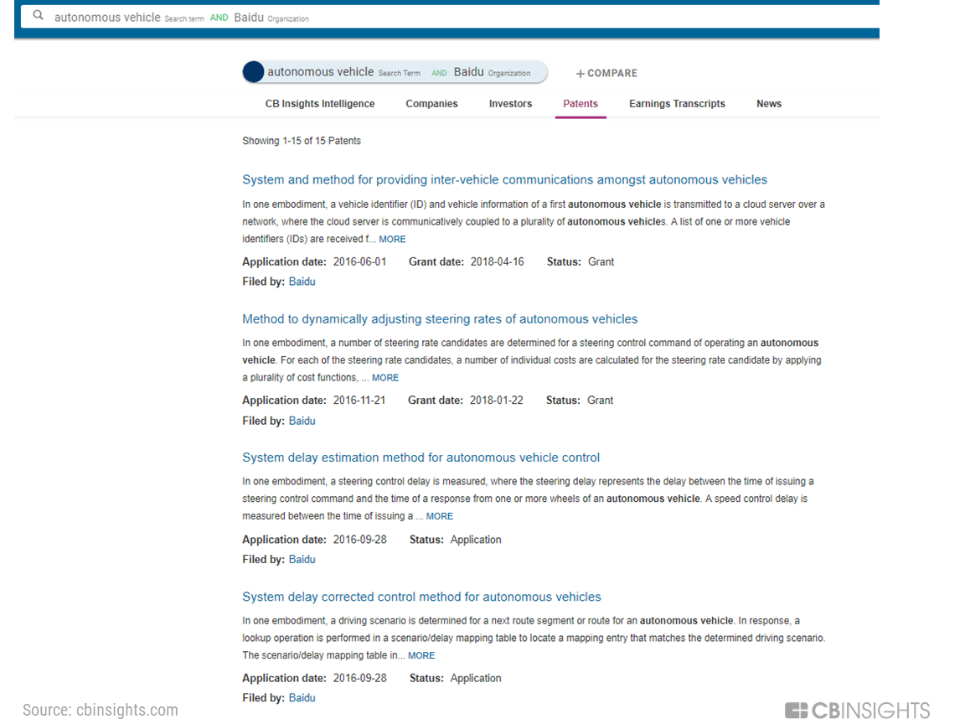Expand MORE on delay corrected control abstract
The height and width of the screenshot is (724, 965).
pyautogui.click(x=421, y=655)
